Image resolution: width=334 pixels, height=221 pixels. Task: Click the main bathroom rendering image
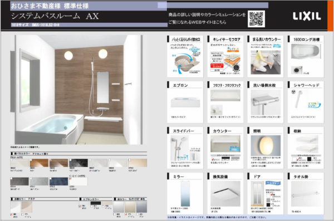click(78, 90)
